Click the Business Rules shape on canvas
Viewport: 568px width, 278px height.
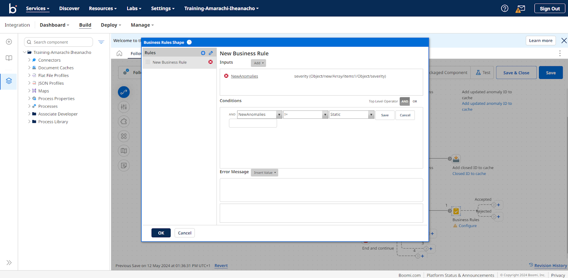[456, 211]
